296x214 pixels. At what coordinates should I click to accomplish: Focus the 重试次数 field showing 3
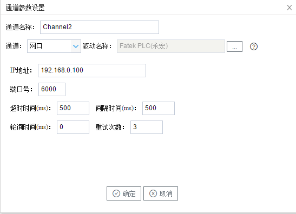click(147, 128)
